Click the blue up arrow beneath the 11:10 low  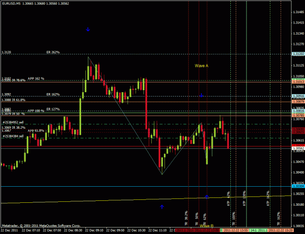(x=162, y=207)
